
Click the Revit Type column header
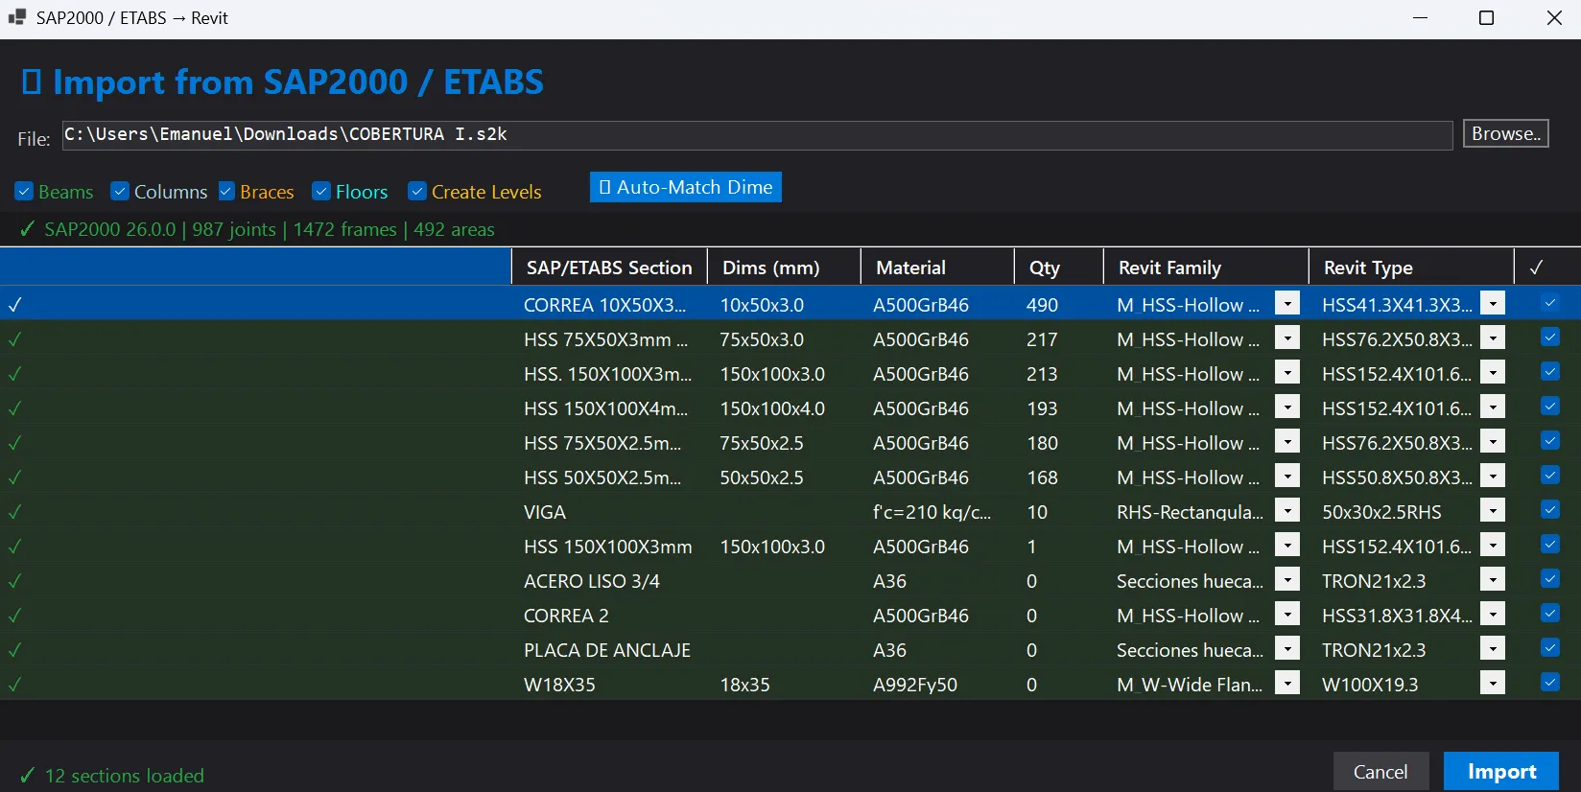[x=1411, y=268]
